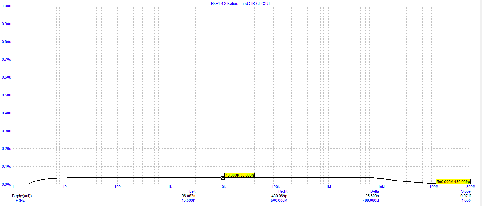Viewport: 482px width, 206px height.
Task: Click the Left frequency value '10.000K' in the table
Action: (x=189, y=201)
